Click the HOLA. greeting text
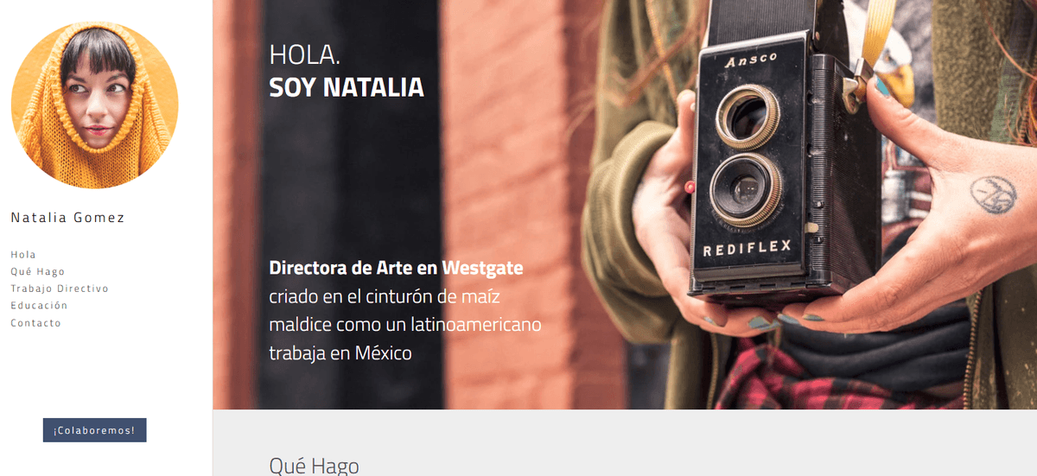The width and height of the screenshot is (1037, 476). 304,54
